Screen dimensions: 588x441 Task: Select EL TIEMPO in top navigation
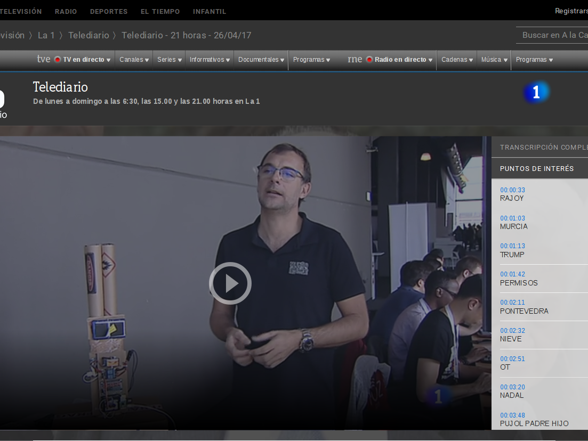160,11
